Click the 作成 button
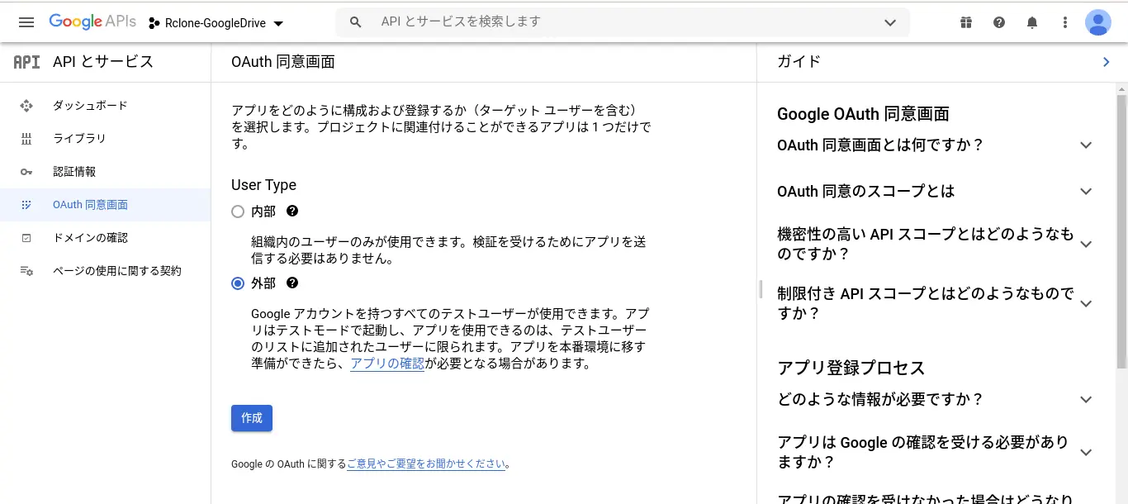 (x=252, y=418)
